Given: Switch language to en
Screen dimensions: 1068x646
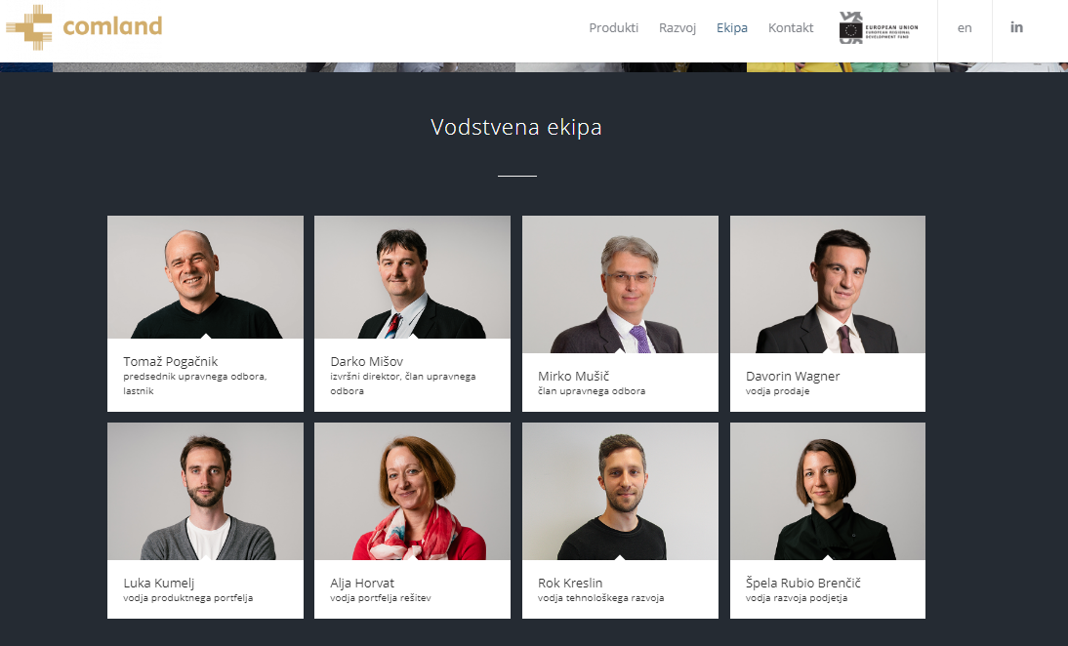Looking at the screenshot, I should (965, 28).
